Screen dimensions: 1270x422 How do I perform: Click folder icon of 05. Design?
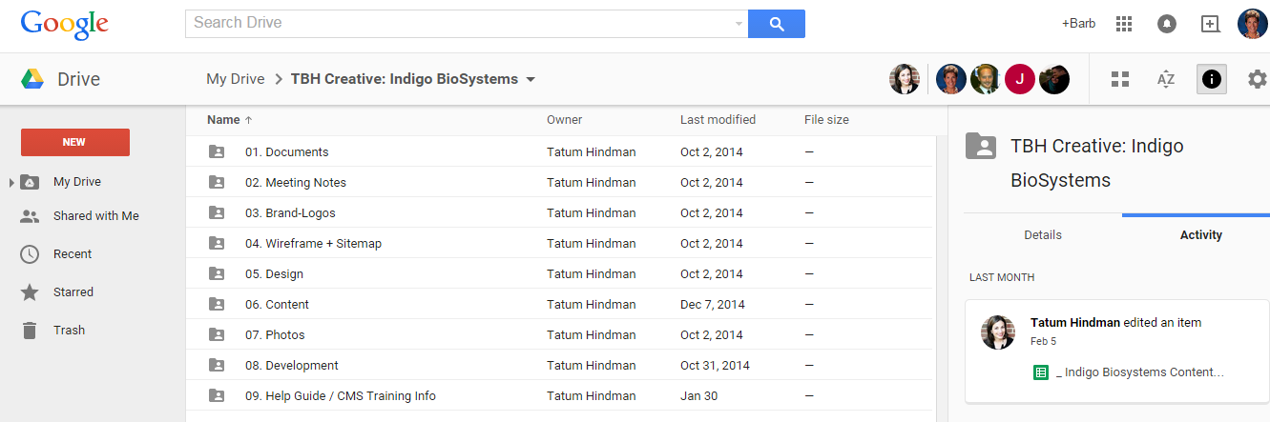217,273
